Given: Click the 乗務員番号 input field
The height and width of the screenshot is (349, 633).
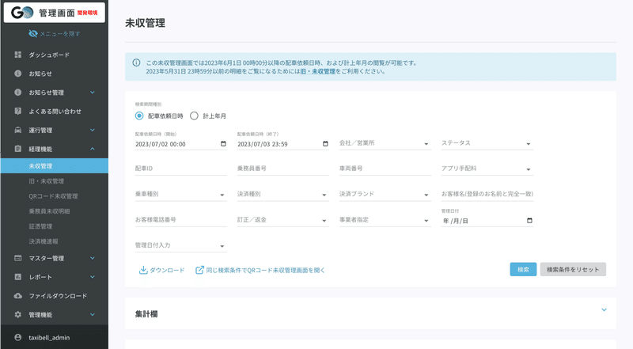Looking at the screenshot, I should click(283, 169).
